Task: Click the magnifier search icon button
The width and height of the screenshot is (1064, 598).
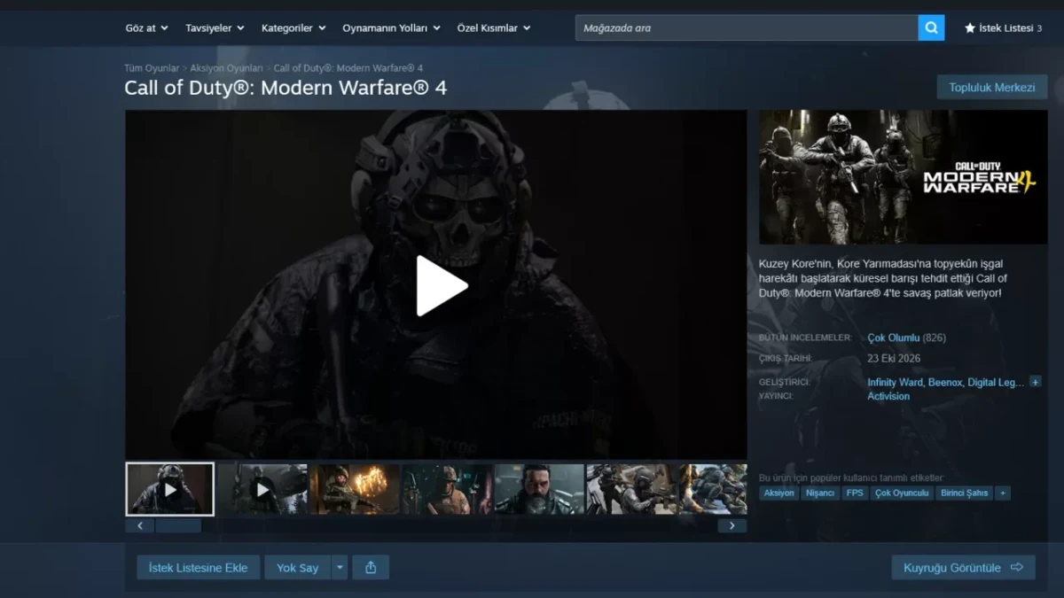Action: [931, 27]
